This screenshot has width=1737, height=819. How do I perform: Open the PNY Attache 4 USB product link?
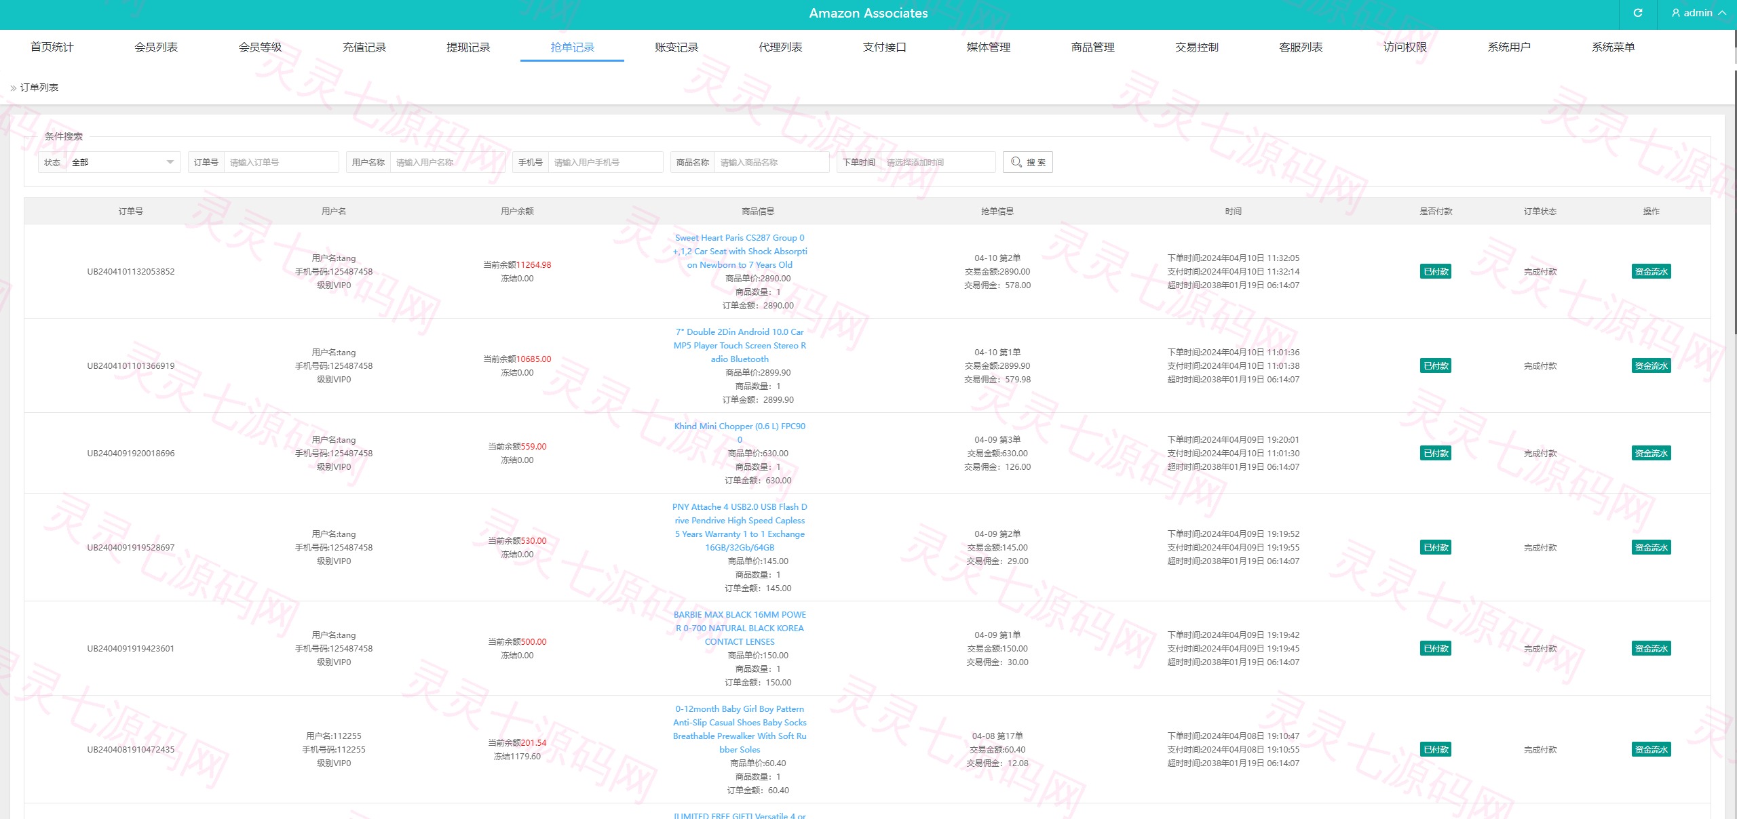[x=740, y=527]
